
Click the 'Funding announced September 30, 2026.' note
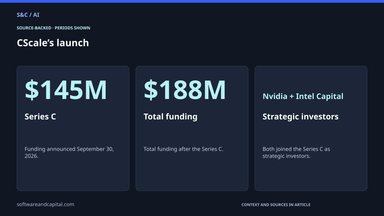(69, 152)
